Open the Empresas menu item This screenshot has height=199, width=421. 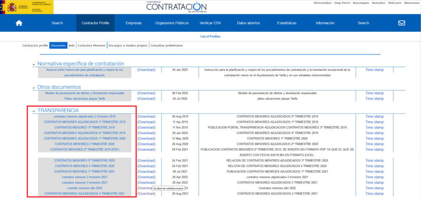coord(134,23)
